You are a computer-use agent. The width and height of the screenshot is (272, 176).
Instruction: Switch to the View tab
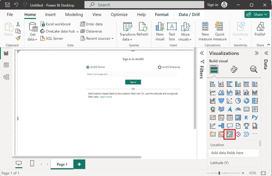click(97, 15)
